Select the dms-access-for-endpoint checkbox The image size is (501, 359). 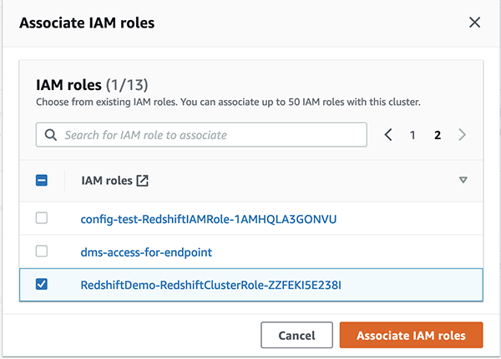tap(42, 251)
